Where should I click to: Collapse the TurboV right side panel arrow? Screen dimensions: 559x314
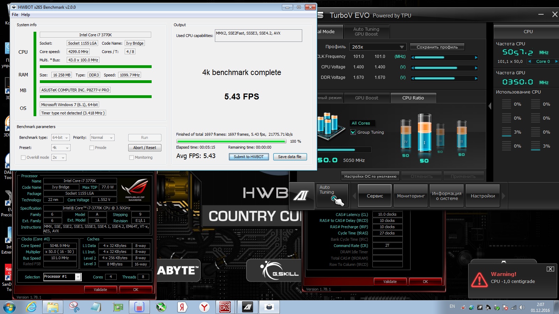click(490, 106)
